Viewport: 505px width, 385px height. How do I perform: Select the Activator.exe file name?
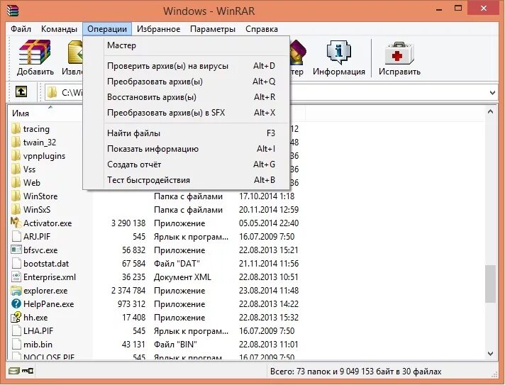pyautogui.click(x=48, y=223)
